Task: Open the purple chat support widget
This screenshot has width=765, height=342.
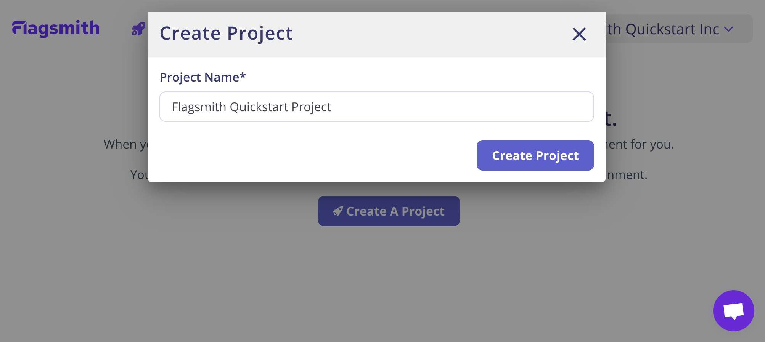Action: pos(733,311)
